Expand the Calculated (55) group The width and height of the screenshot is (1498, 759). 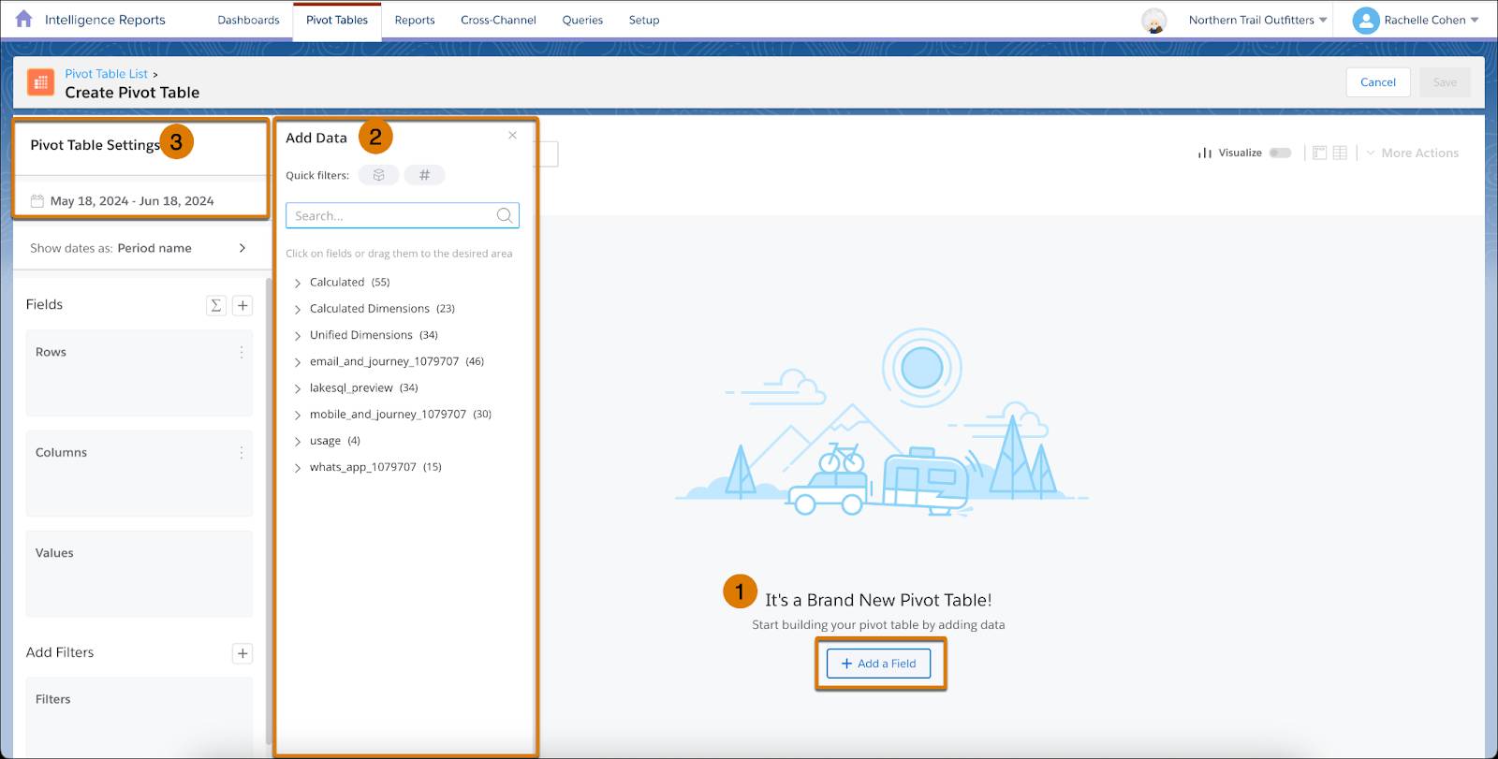(x=298, y=283)
